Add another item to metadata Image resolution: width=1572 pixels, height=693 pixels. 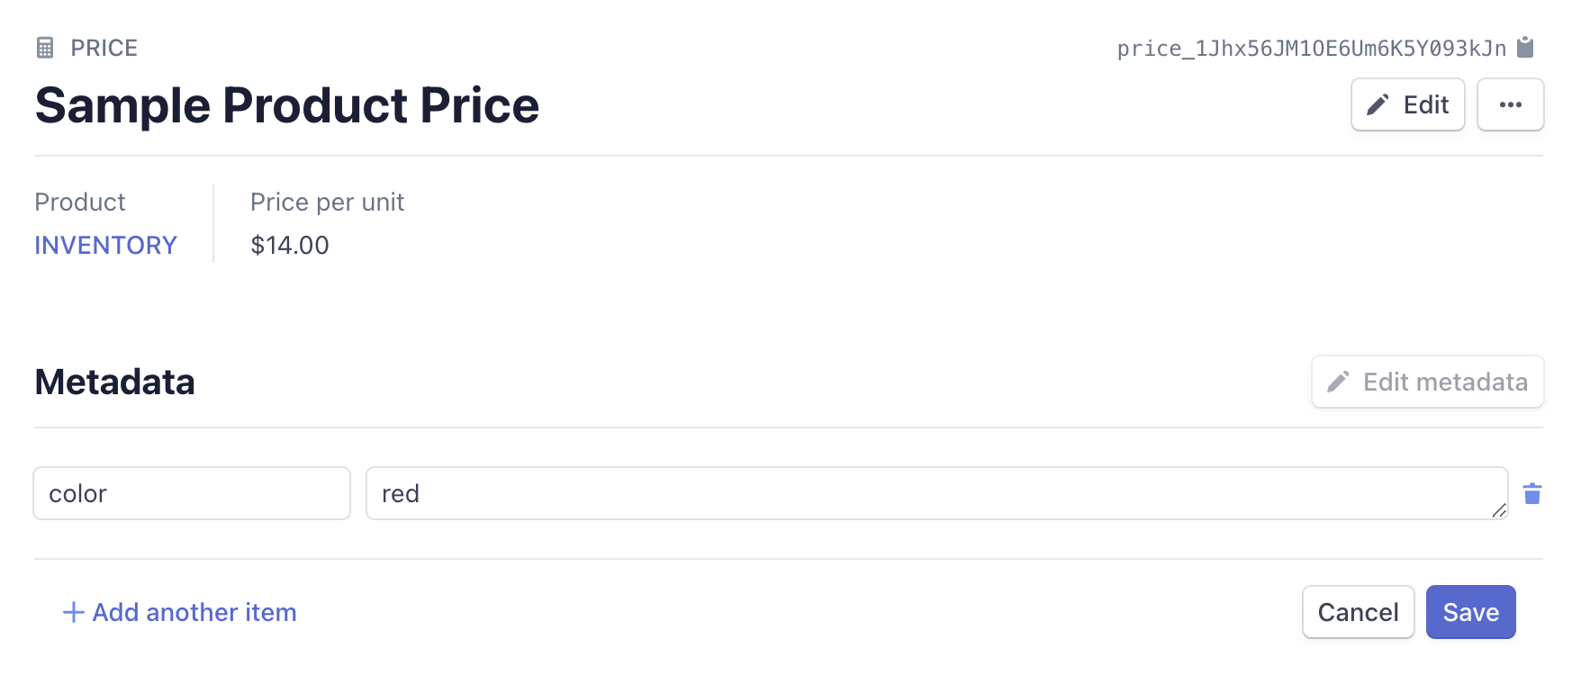click(179, 612)
